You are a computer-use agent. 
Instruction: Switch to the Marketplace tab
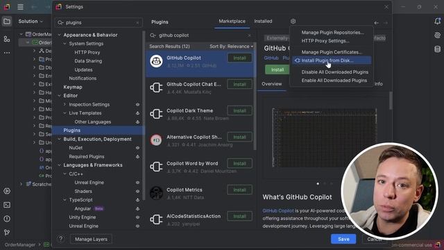coord(232,22)
